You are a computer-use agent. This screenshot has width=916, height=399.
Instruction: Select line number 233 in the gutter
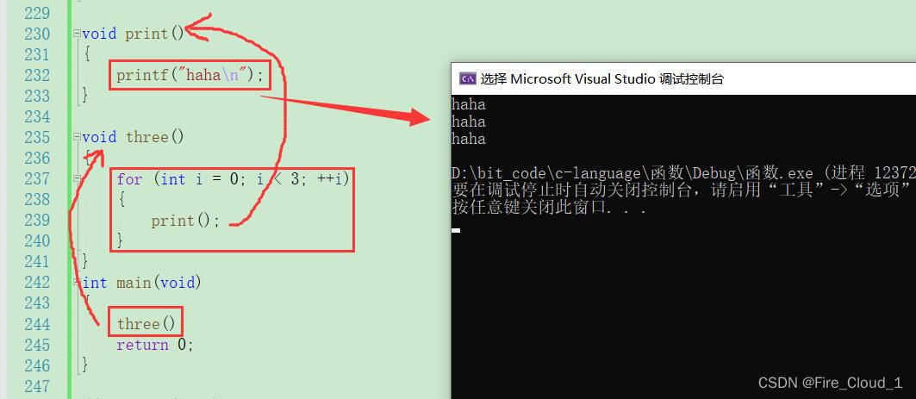pos(37,96)
